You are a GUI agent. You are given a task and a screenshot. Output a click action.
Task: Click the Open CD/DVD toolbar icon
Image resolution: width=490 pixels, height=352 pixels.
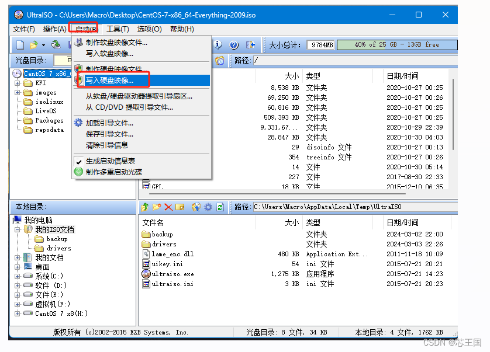56,45
